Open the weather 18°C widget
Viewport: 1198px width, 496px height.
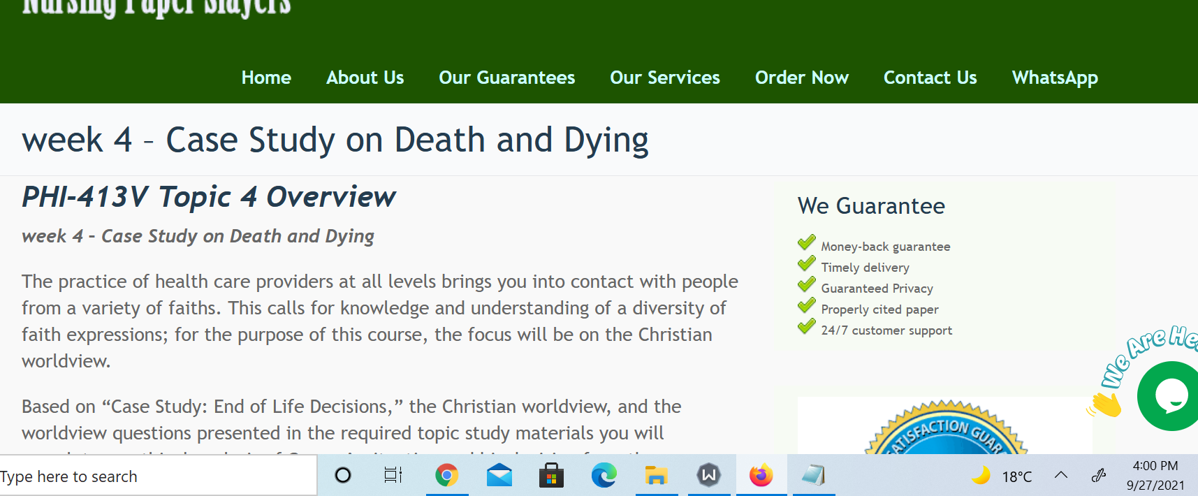[1002, 476]
